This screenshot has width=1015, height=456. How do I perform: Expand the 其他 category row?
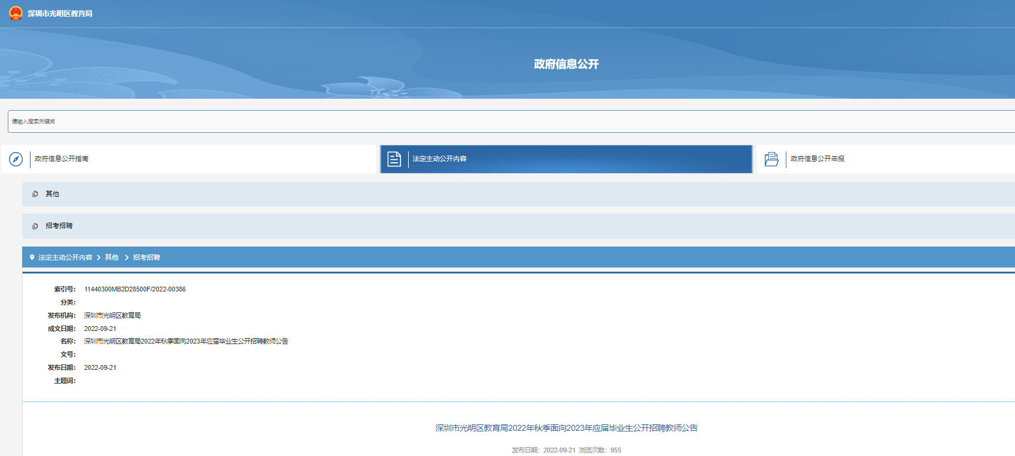click(53, 194)
